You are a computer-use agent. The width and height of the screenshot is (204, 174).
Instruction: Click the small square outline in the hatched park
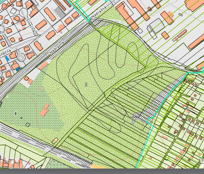click(x=21, y=118)
